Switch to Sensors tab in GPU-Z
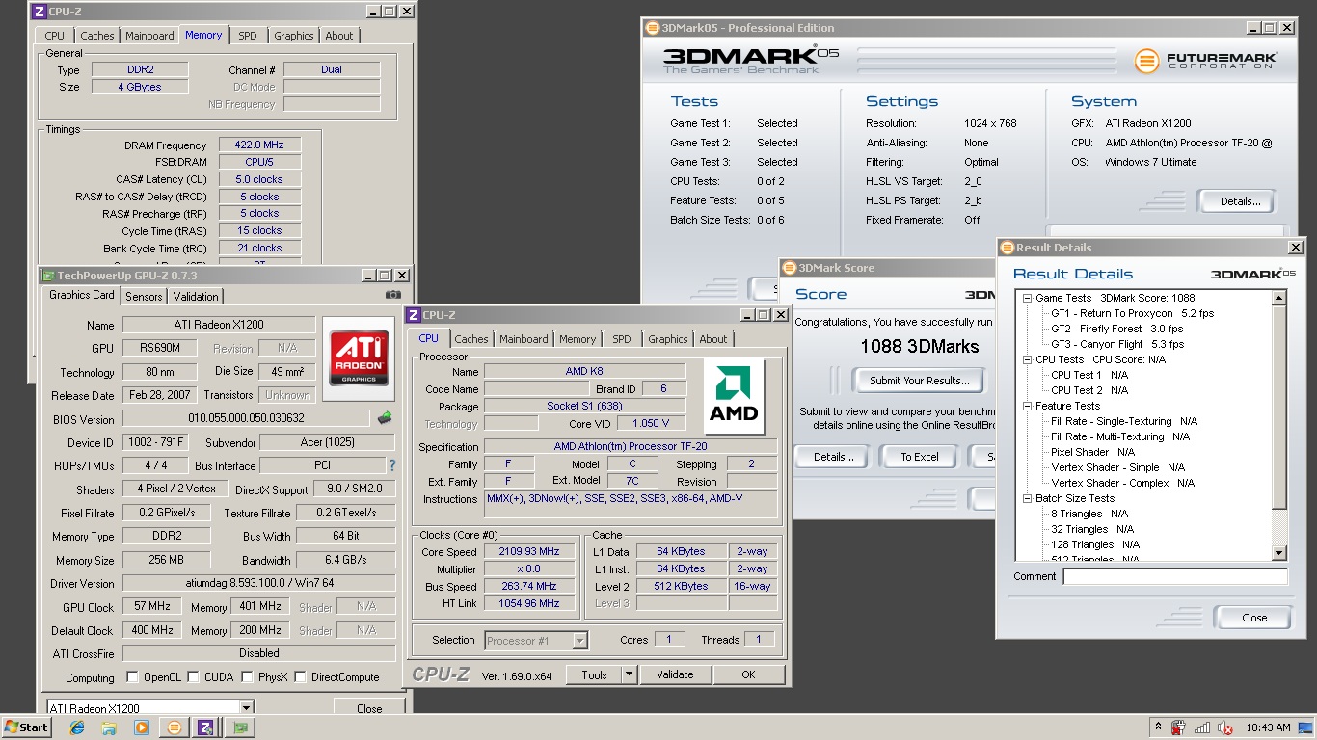Screen dimensions: 1317x740 pyautogui.click(x=144, y=297)
